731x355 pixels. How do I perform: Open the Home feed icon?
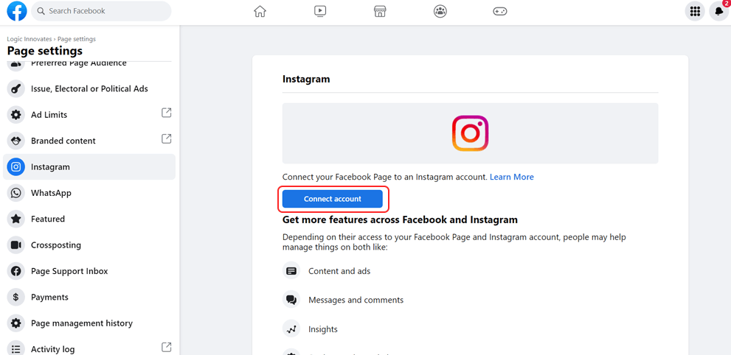(260, 11)
